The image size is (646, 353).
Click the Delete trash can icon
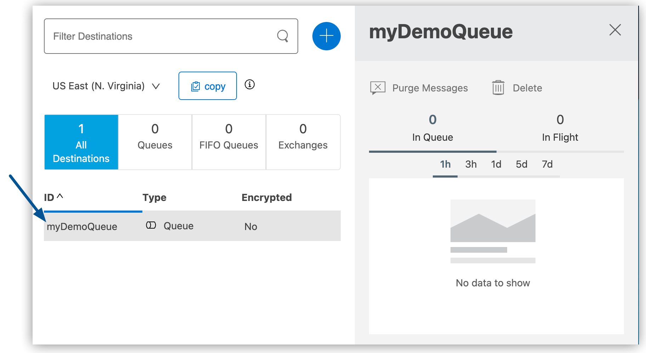pos(498,88)
